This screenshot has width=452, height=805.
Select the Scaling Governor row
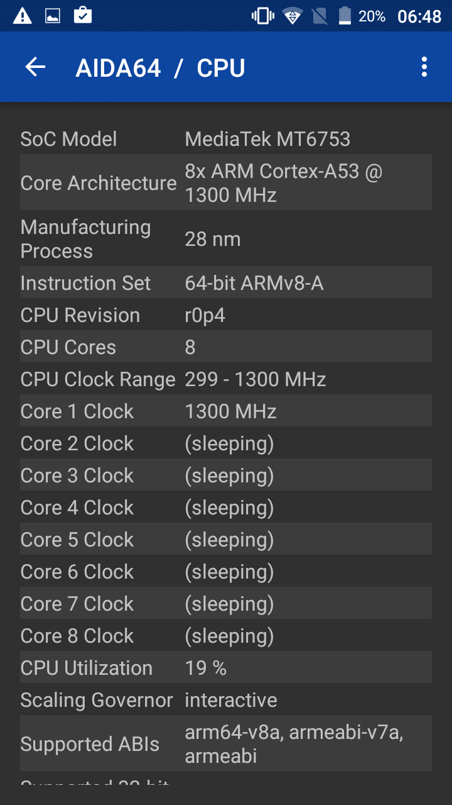click(226, 700)
